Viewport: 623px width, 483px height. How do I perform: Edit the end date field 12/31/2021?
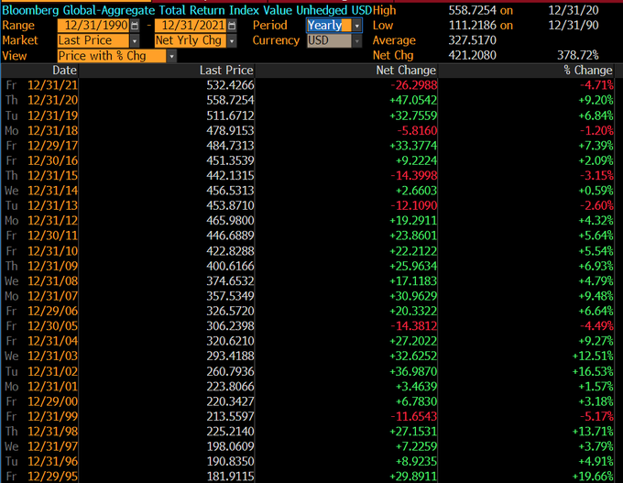[x=191, y=26]
